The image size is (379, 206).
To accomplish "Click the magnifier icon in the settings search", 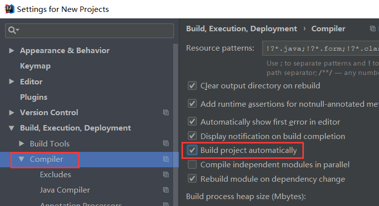I will [13, 30].
